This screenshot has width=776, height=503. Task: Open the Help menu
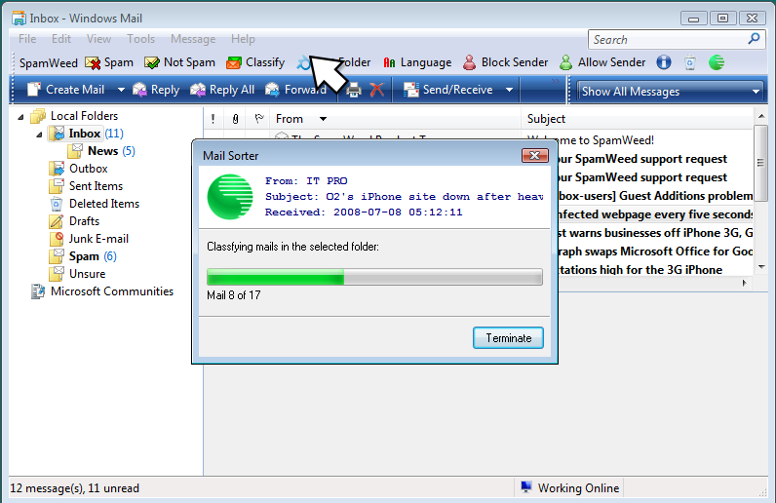point(243,39)
